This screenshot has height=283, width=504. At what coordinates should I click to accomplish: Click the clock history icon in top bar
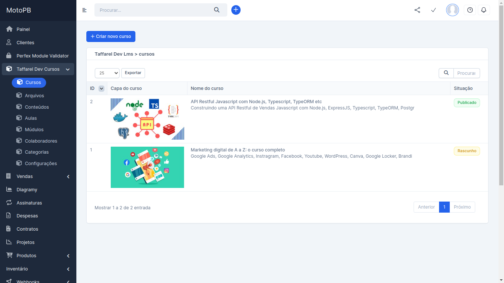click(469, 10)
